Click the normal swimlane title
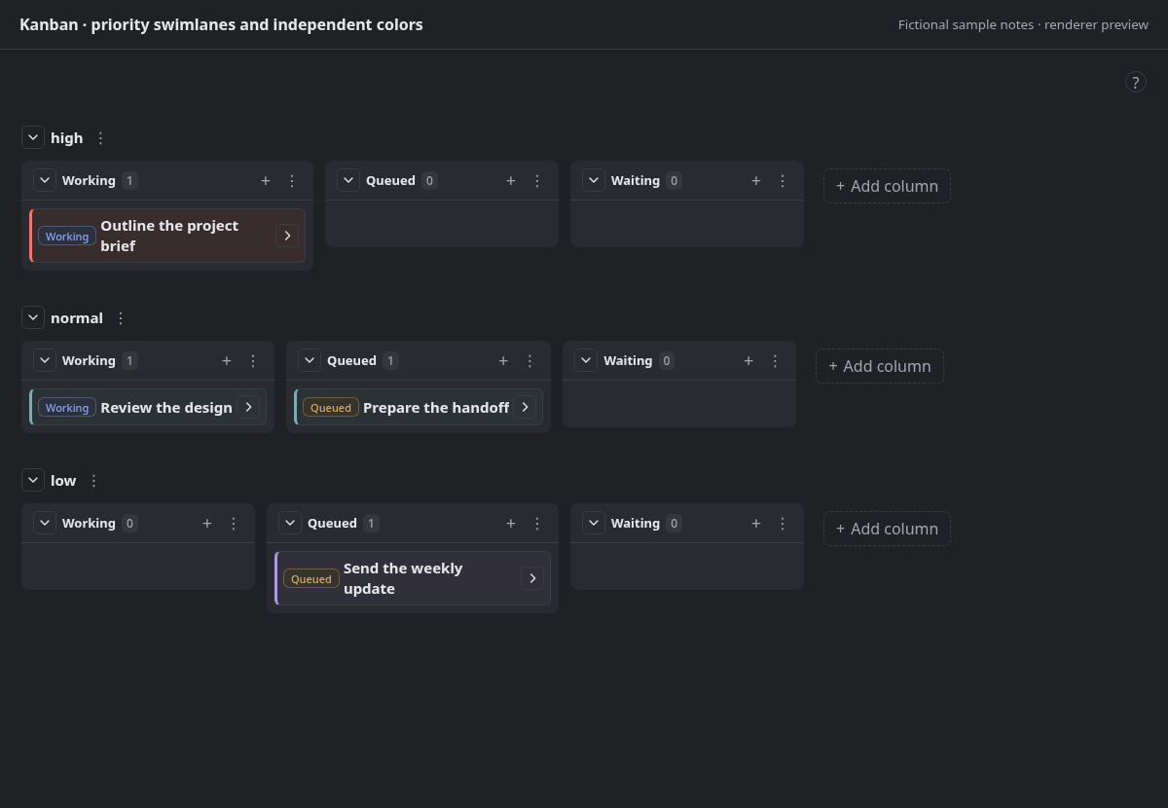Image resolution: width=1168 pixels, height=808 pixels. (77, 318)
